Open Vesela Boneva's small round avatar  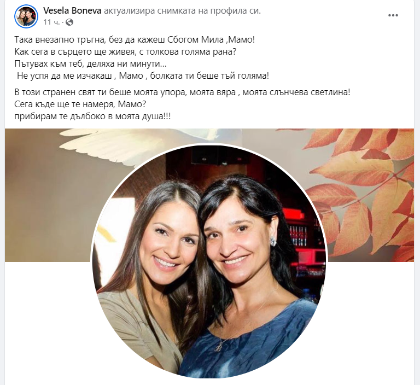click(26, 16)
